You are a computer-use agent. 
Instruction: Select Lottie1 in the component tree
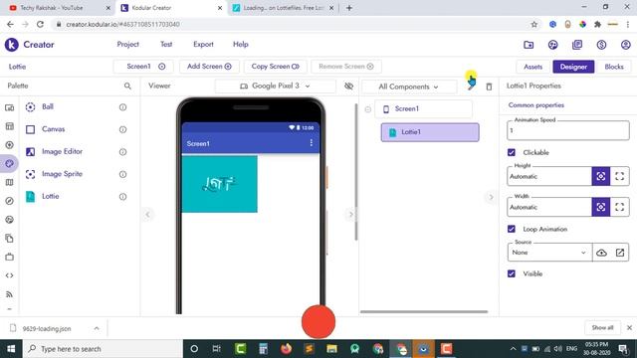pos(430,132)
